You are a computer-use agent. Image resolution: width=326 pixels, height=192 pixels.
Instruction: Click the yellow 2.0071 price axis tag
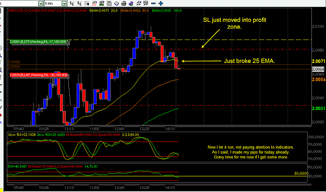pos(319,61)
